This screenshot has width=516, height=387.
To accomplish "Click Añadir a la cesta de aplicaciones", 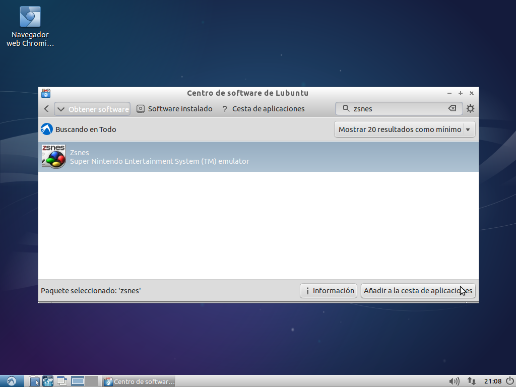I will tap(418, 291).
